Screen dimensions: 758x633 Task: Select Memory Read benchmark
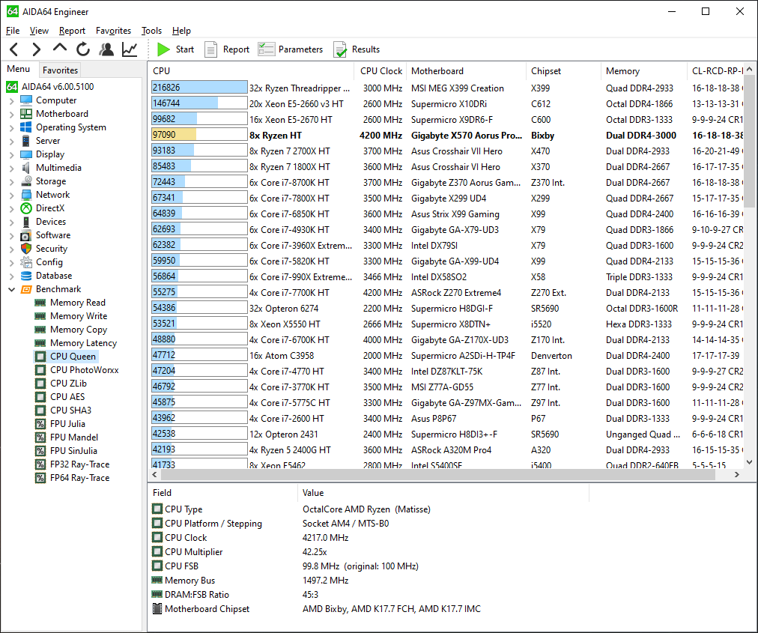(x=77, y=303)
